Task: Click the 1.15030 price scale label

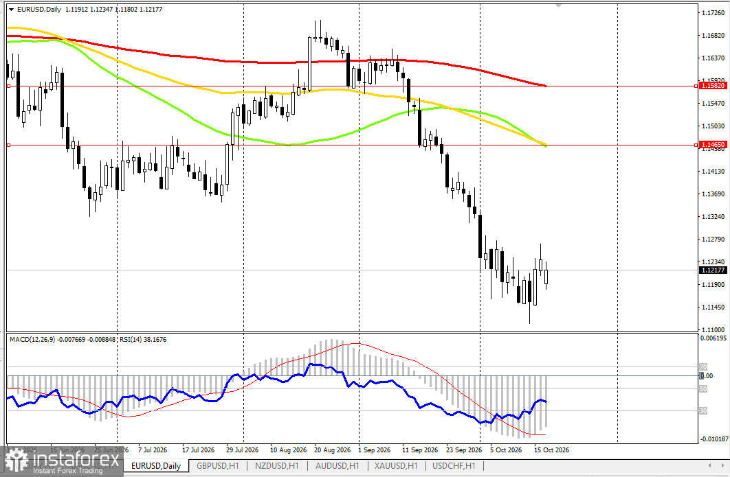Action: [713, 126]
